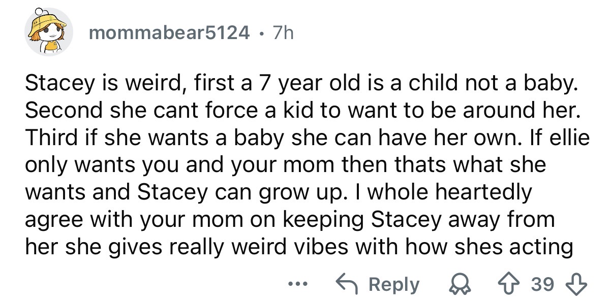Open mommabear5124's profile from the username
The width and height of the screenshot is (613, 303).
click(169, 33)
